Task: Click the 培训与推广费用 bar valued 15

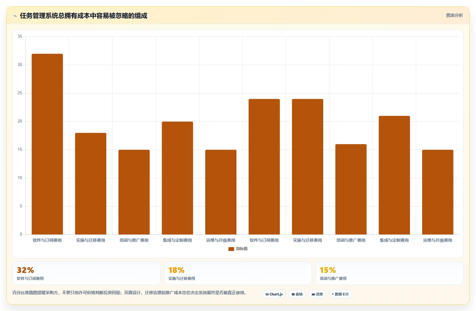Action: tap(134, 192)
